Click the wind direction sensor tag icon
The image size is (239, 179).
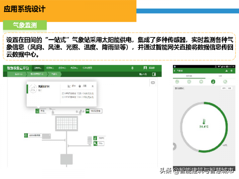coord(37,111)
